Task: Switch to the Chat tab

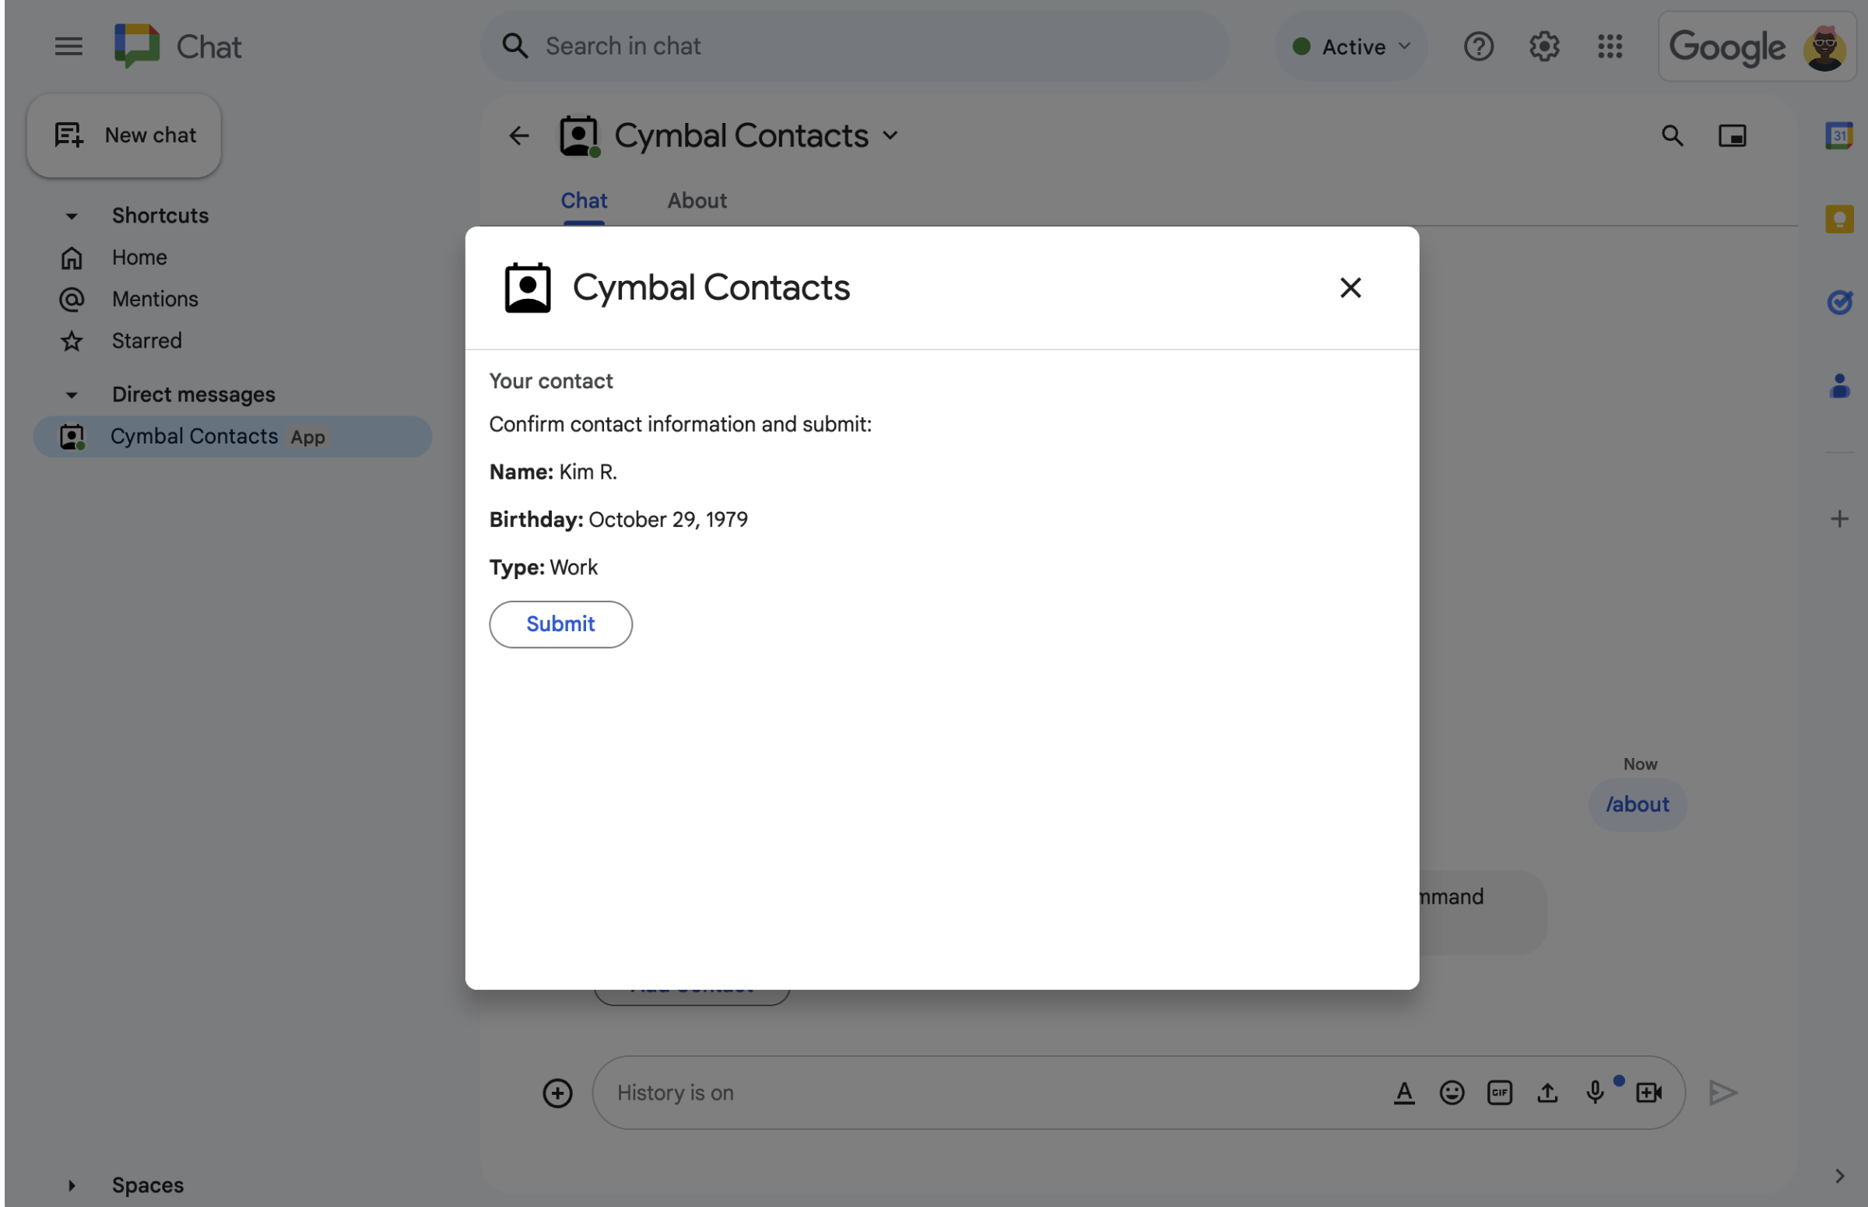Action: pos(583,200)
